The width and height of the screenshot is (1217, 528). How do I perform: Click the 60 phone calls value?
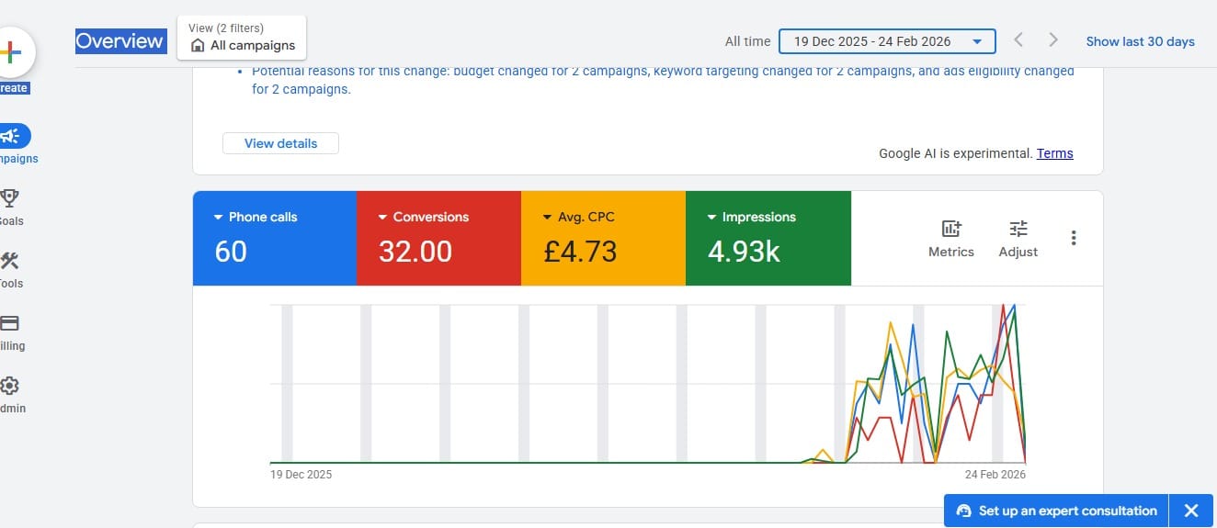coord(231,252)
